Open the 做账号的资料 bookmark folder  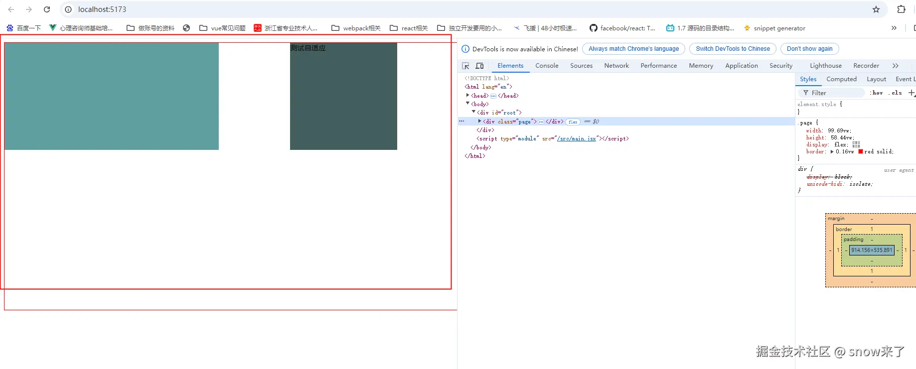[x=151, y=28]
